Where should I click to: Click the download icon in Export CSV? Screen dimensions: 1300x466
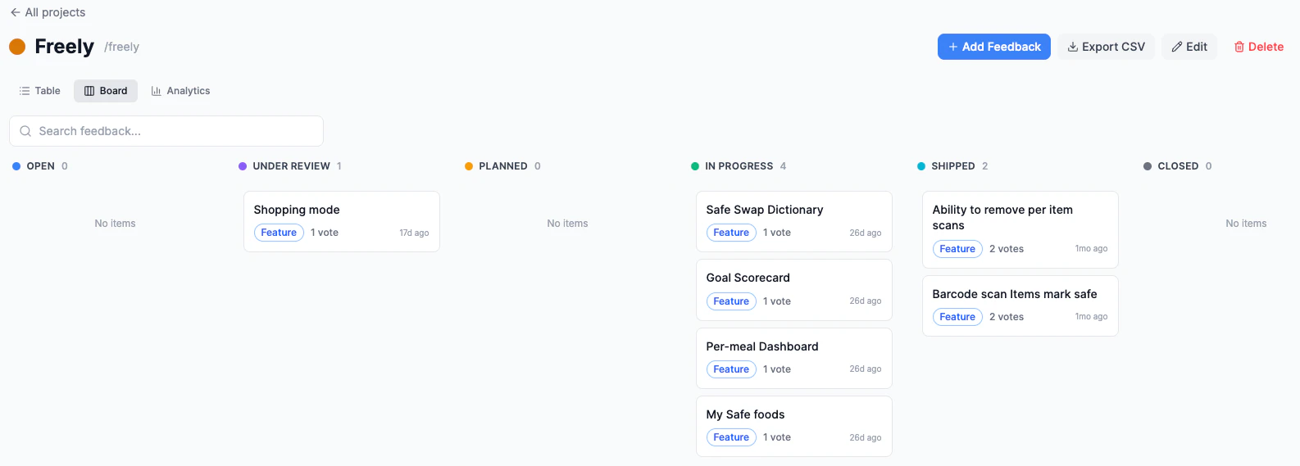[1072, 47]
